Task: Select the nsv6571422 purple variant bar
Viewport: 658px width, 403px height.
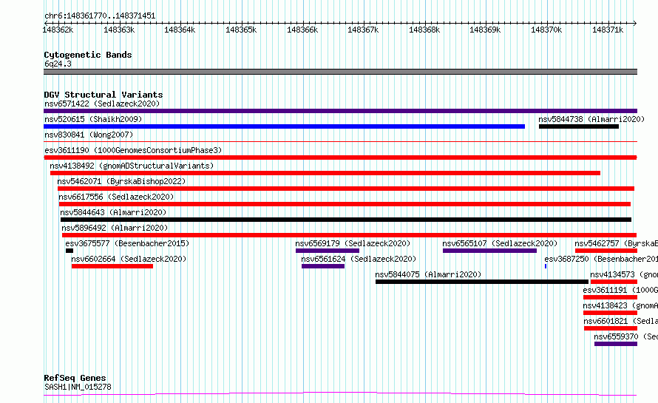Action: [x=340, y=111]
